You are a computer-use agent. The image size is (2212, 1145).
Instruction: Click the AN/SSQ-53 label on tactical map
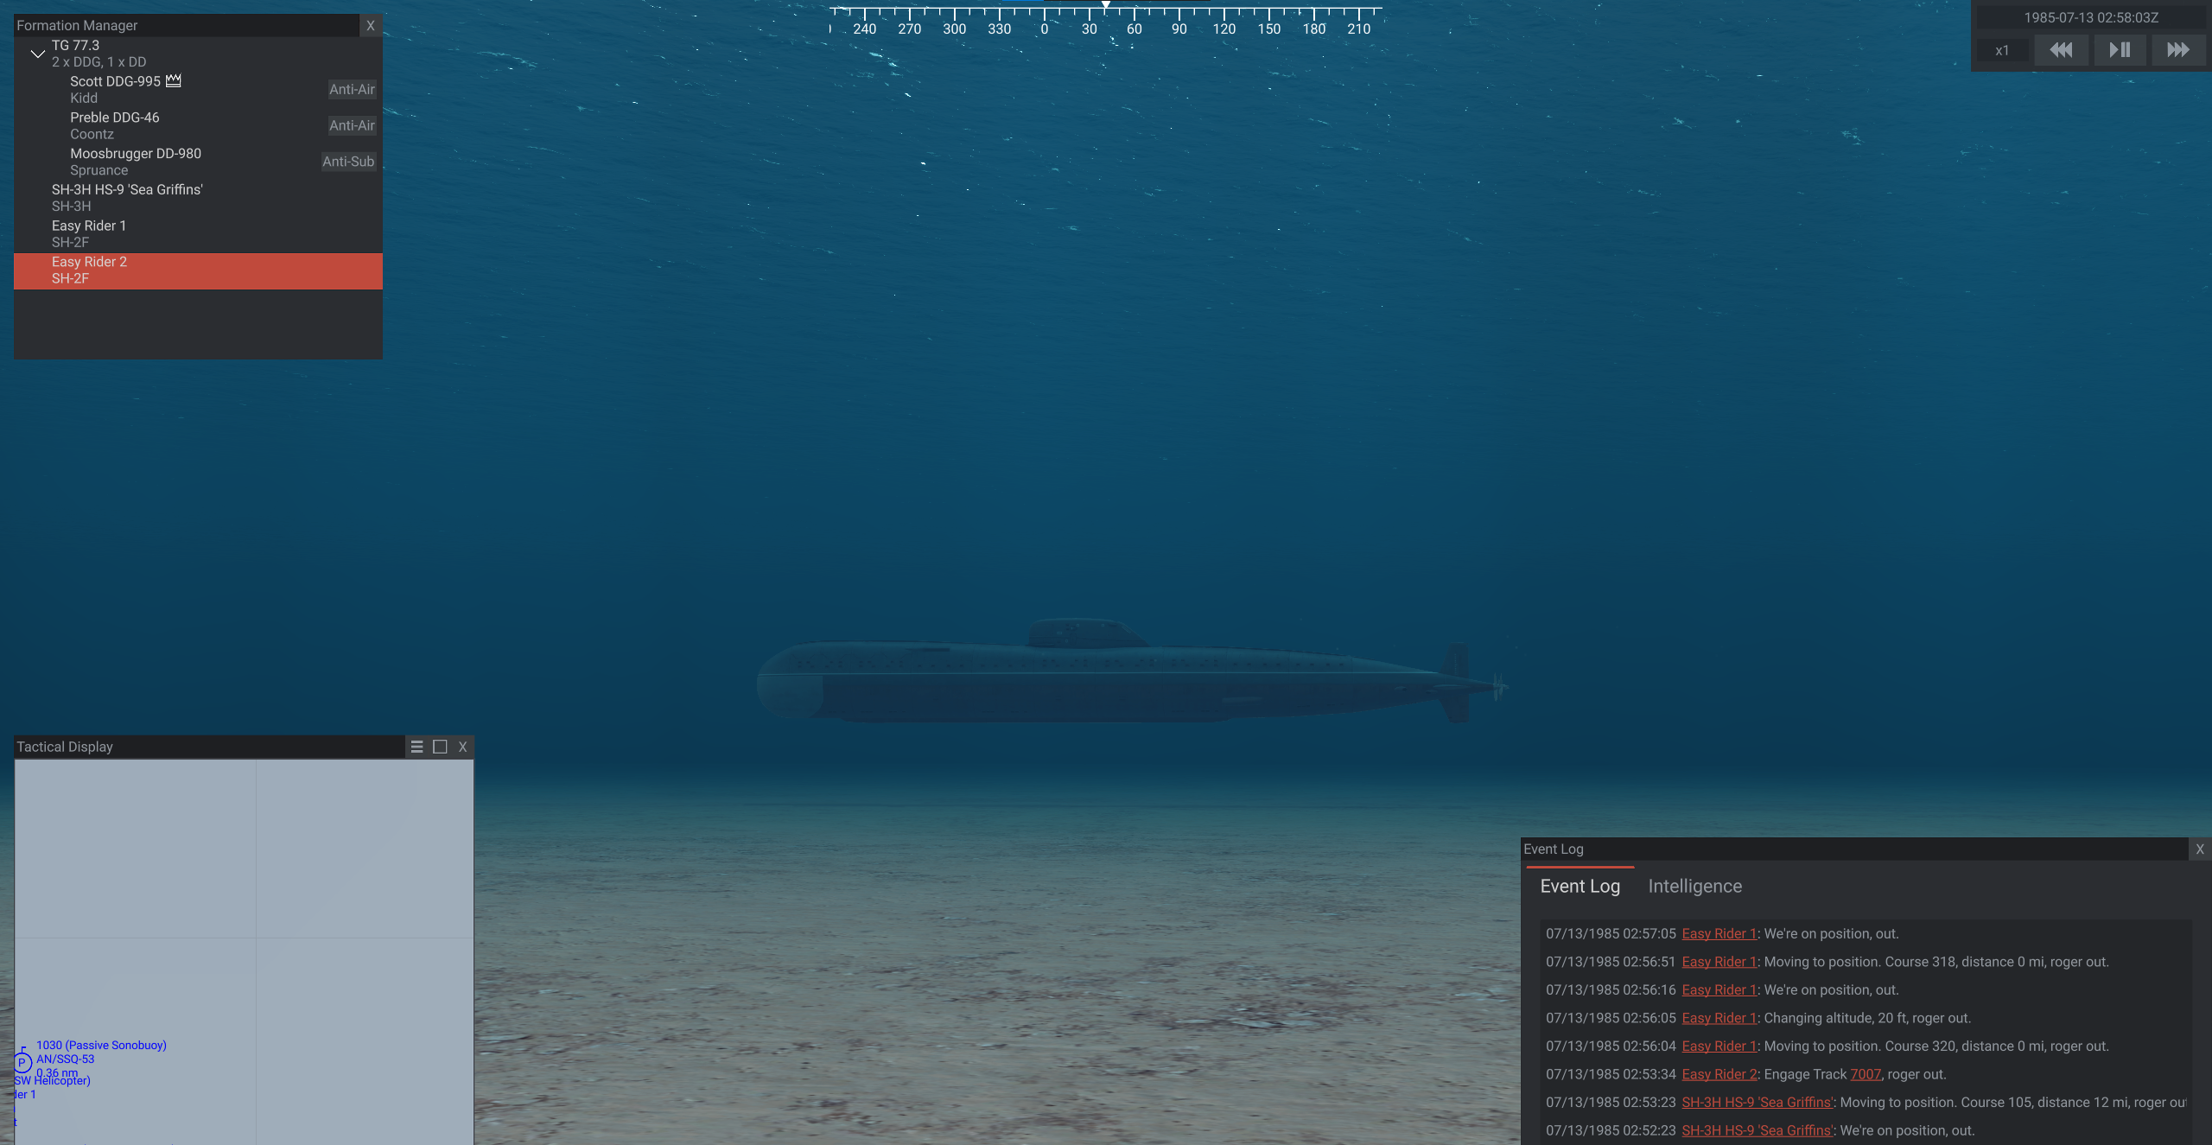(65, 1059)
